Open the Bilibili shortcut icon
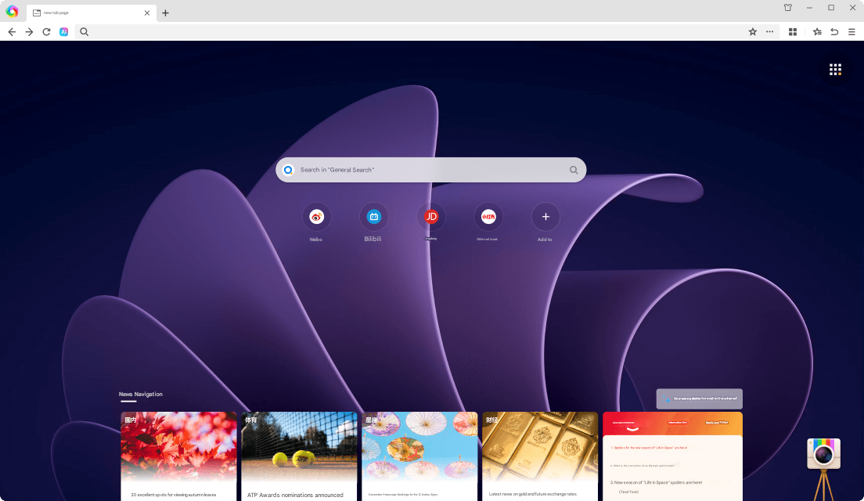Screen dimensions: 864x501 tap(374, 217)
